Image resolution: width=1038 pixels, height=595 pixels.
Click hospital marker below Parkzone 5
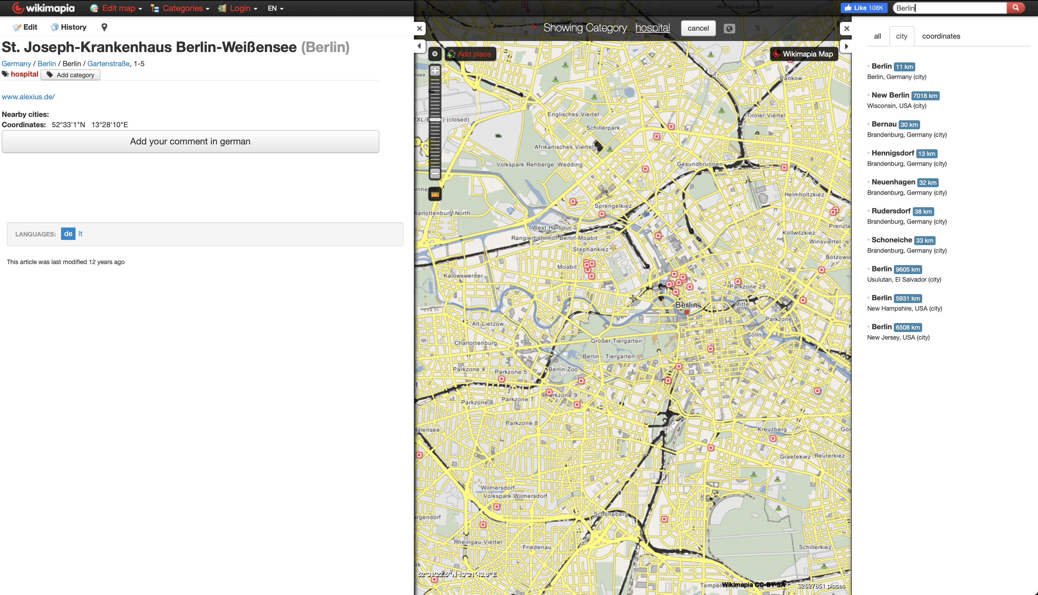tap(501, 379)
